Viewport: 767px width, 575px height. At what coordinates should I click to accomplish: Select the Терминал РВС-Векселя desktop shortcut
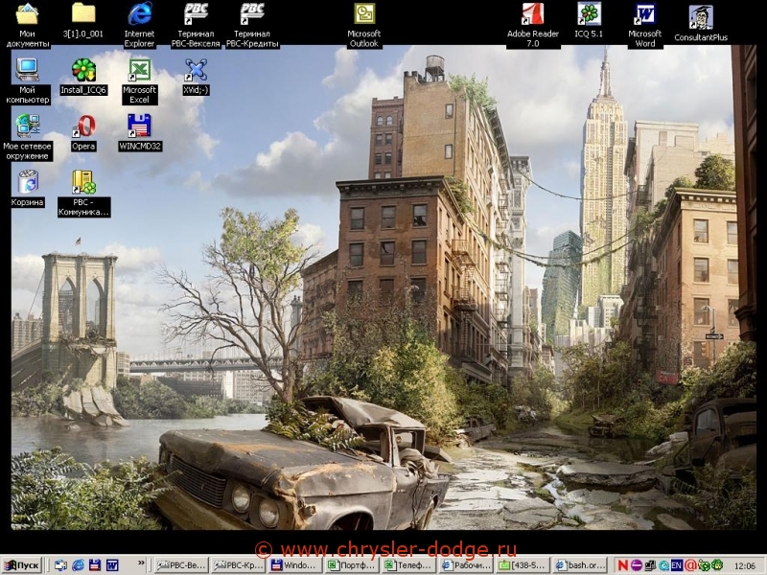pos(196,26)
